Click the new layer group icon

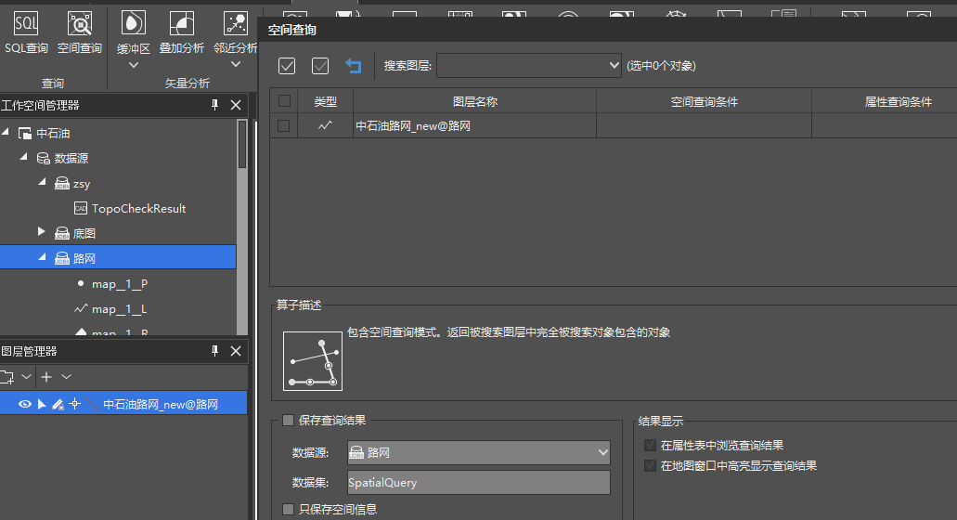[x=6, y=377]
